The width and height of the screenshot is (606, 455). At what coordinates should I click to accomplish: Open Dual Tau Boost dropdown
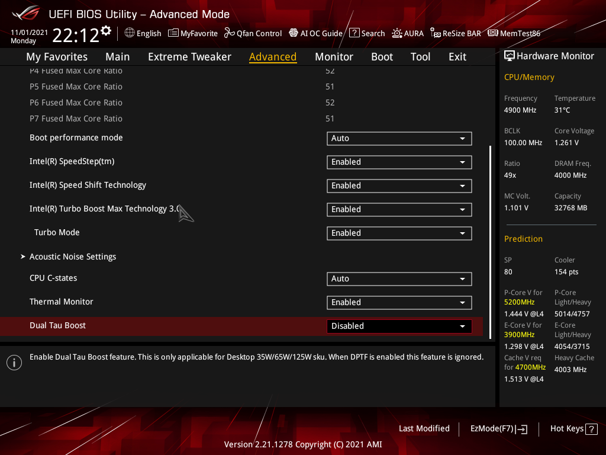(399, 326)
